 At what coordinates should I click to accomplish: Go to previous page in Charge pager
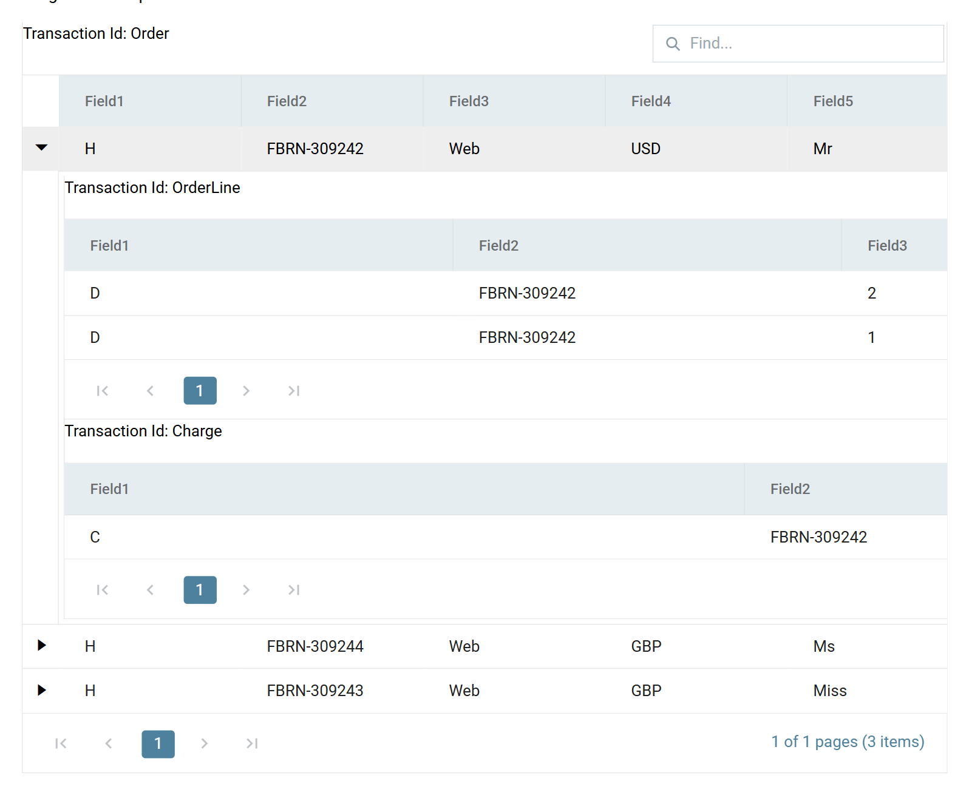coord(151,590)
